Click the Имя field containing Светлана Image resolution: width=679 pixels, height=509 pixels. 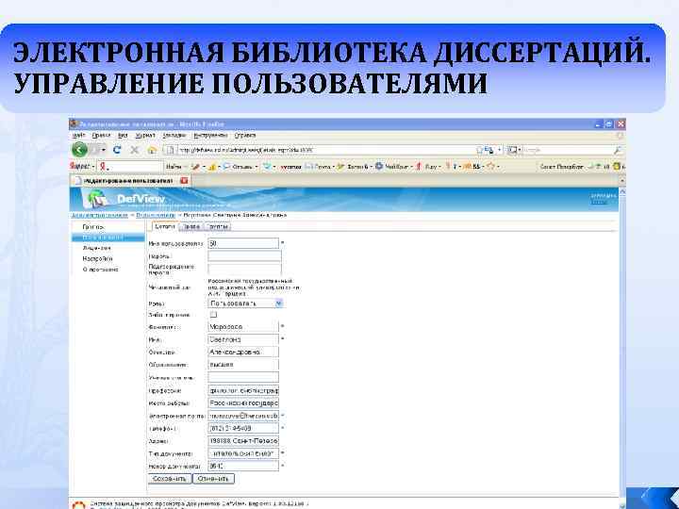(243, 339)
